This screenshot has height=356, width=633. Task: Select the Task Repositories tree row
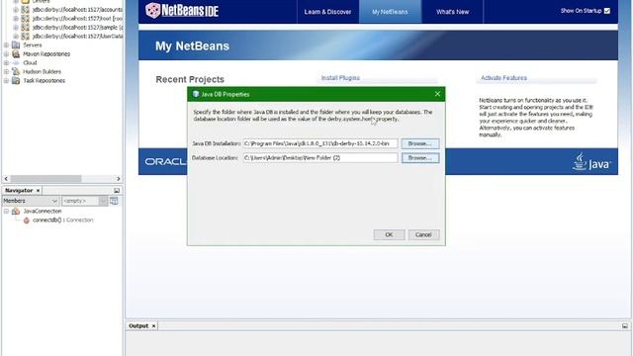click(x=44, y=80)
